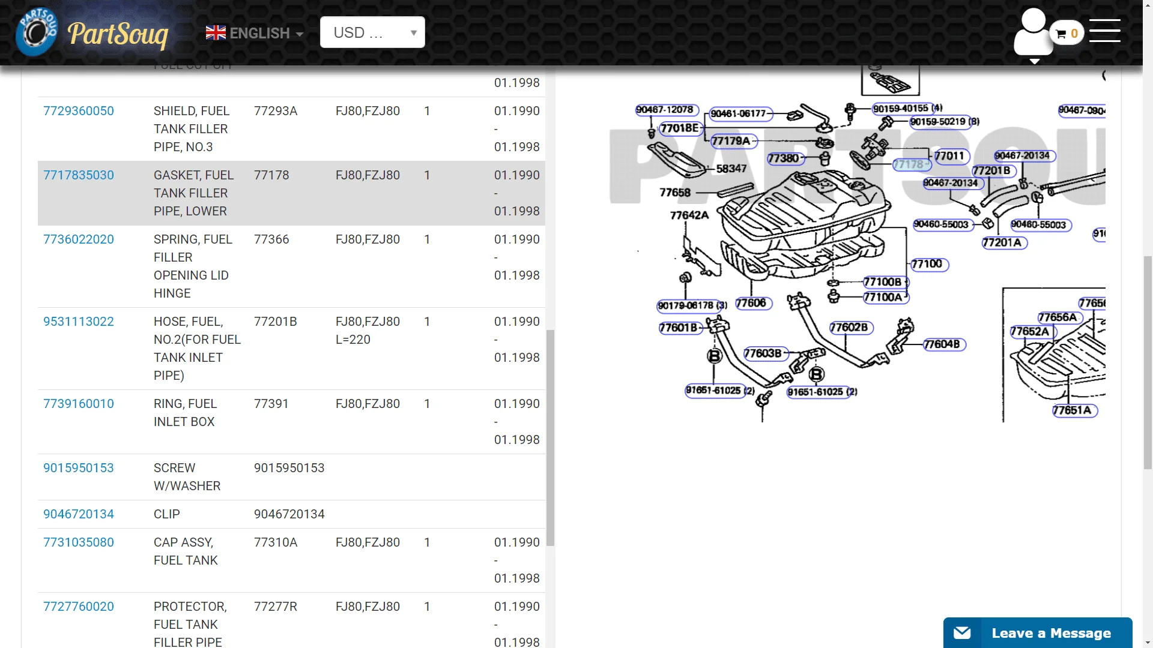Select diagram callout 77601B

pyautogui.click(x=679, y=328)
